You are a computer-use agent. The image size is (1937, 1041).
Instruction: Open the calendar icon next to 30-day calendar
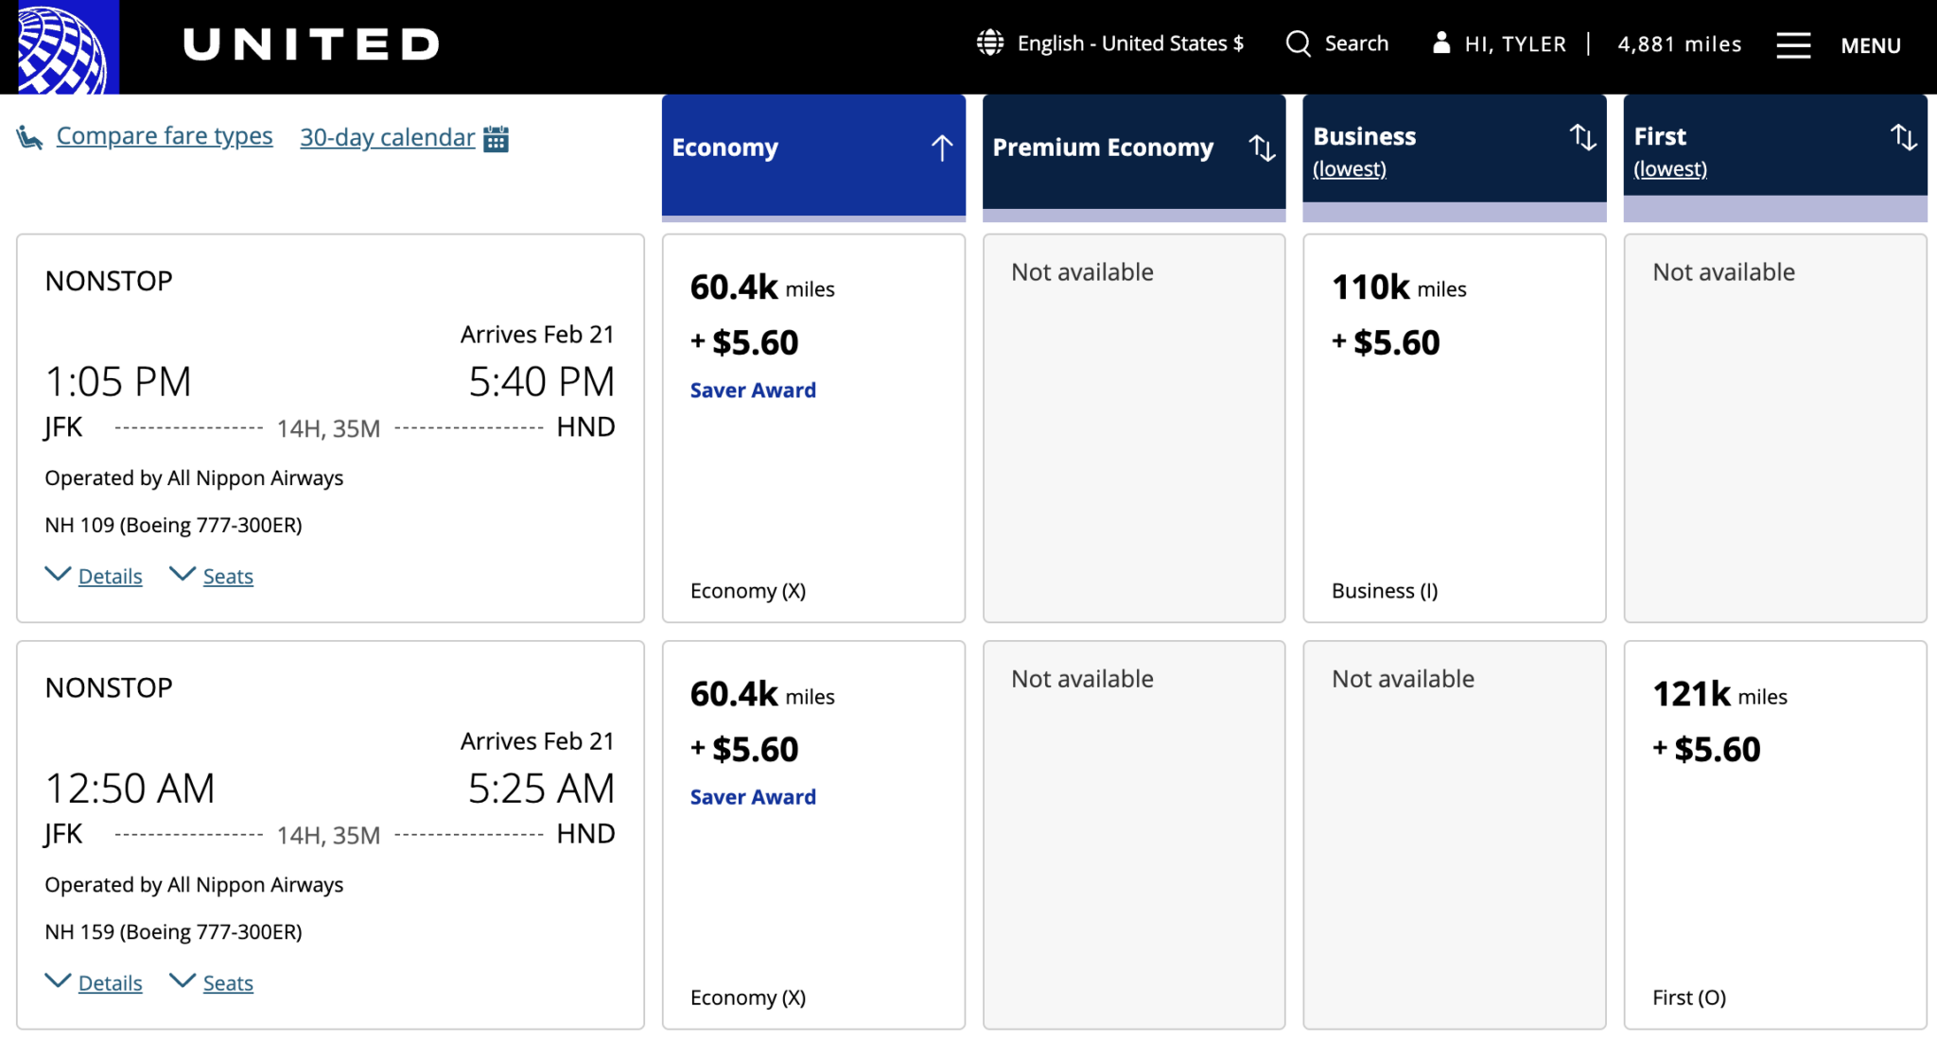click(x=497, y=138)
